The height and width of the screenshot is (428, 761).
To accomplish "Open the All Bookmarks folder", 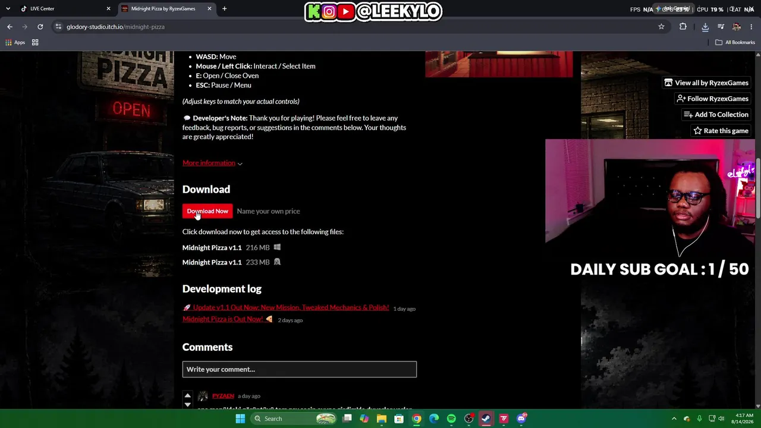I will pos(735,42).
